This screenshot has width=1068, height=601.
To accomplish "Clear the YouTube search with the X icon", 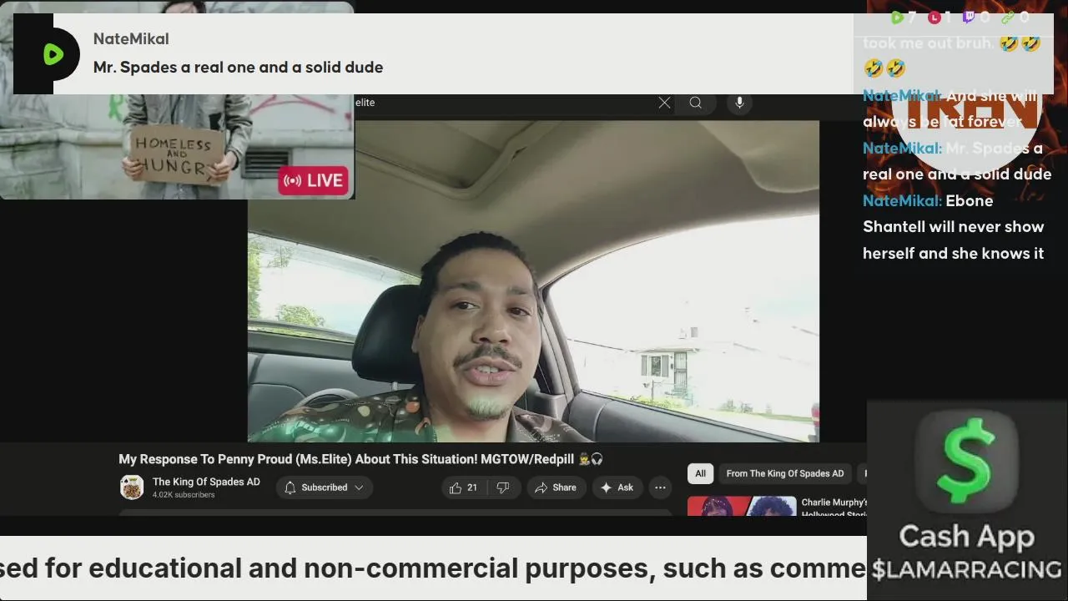I will tap(664, 103).
